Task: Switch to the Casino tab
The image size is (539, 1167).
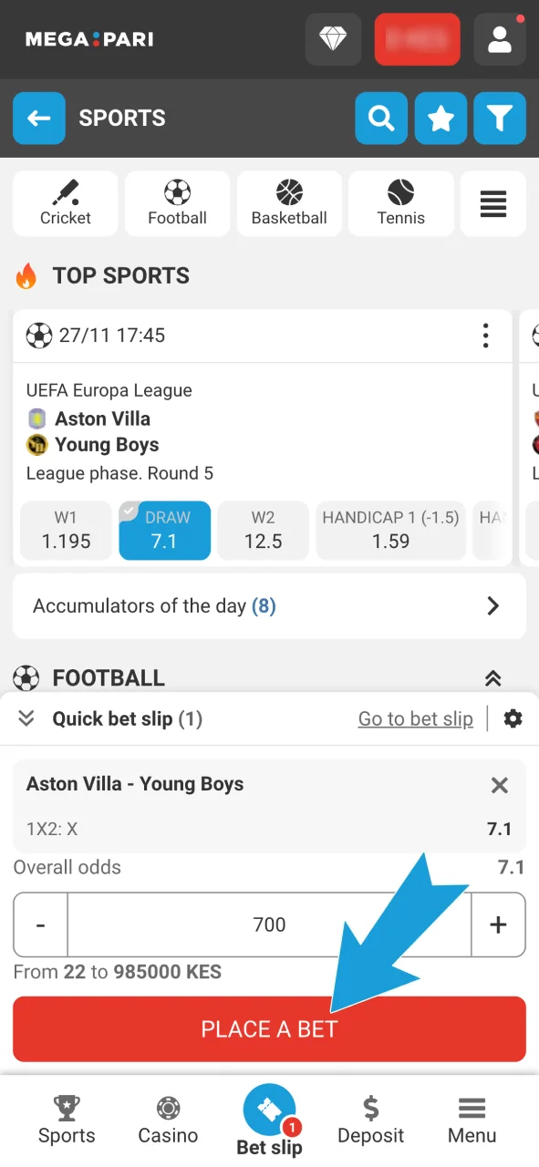Action: [x=168, y=1121]
